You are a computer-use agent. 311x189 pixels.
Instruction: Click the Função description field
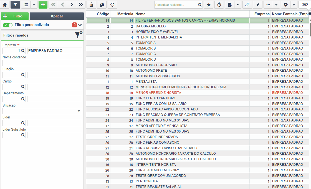[55, 75]
